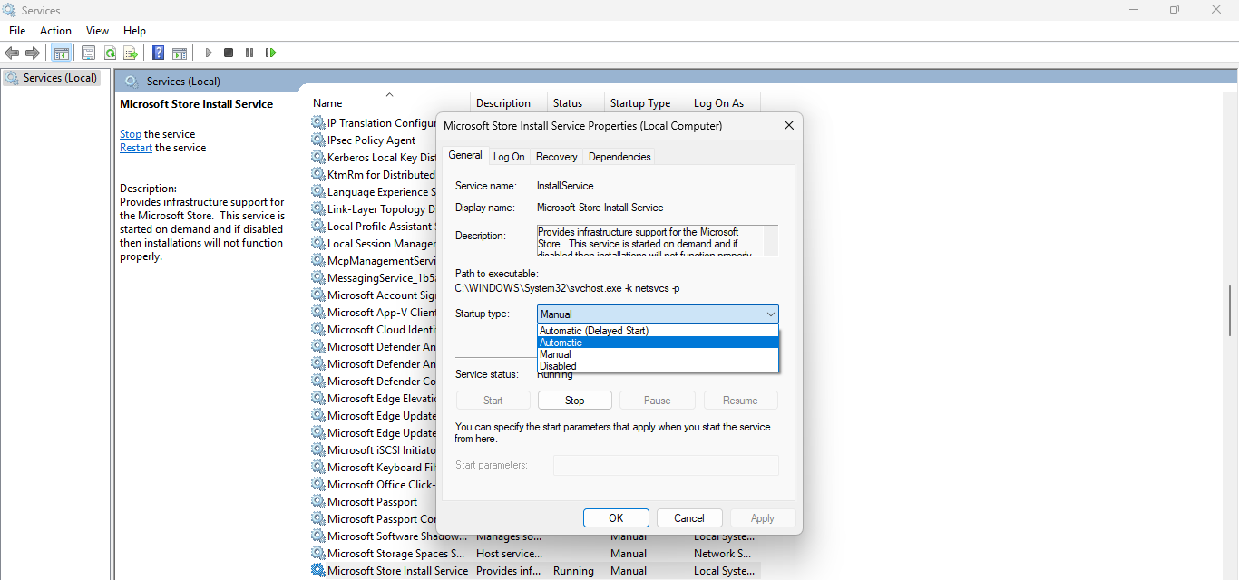The image size is (1239, 580).
Task: Pick the Automatic startup type option
Action: (561, 343)
